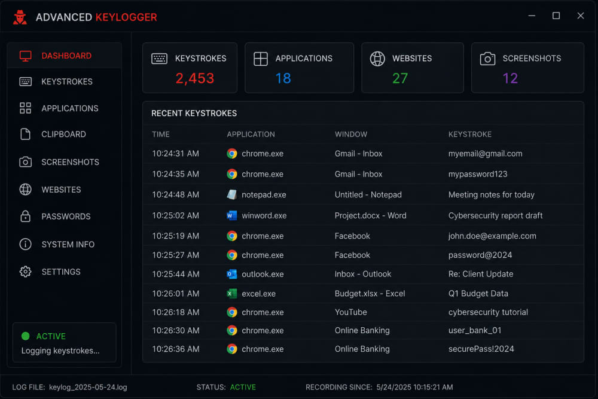Click the keyboard icon on Keystrokes card

(x=160, y=59)
